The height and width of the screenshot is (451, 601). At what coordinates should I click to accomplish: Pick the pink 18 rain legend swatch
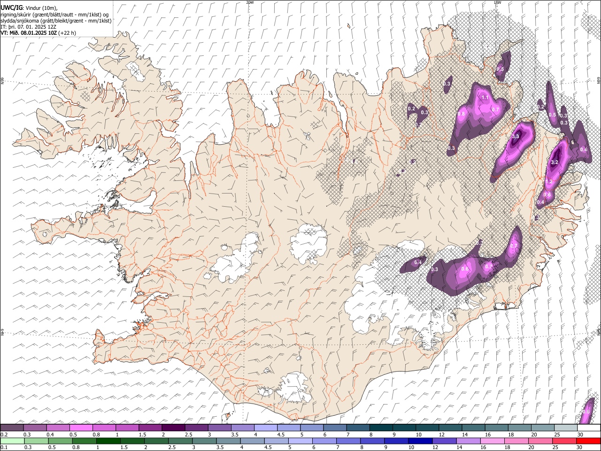[x=516, y=441]
